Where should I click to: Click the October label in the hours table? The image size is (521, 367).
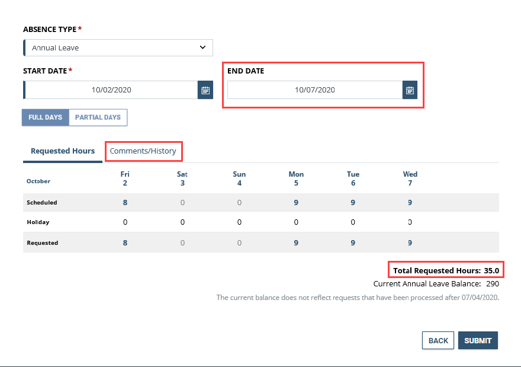click(x=38, y=181)
